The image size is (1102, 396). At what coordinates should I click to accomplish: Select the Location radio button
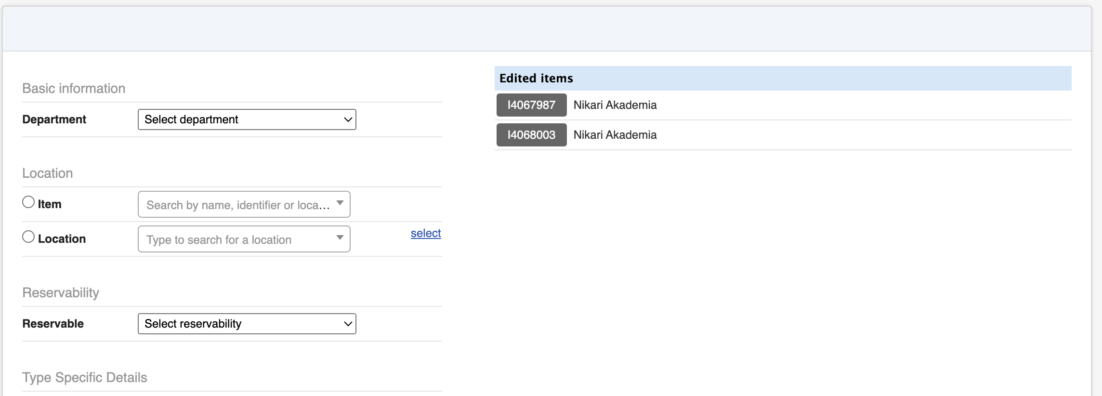point(28,237)
